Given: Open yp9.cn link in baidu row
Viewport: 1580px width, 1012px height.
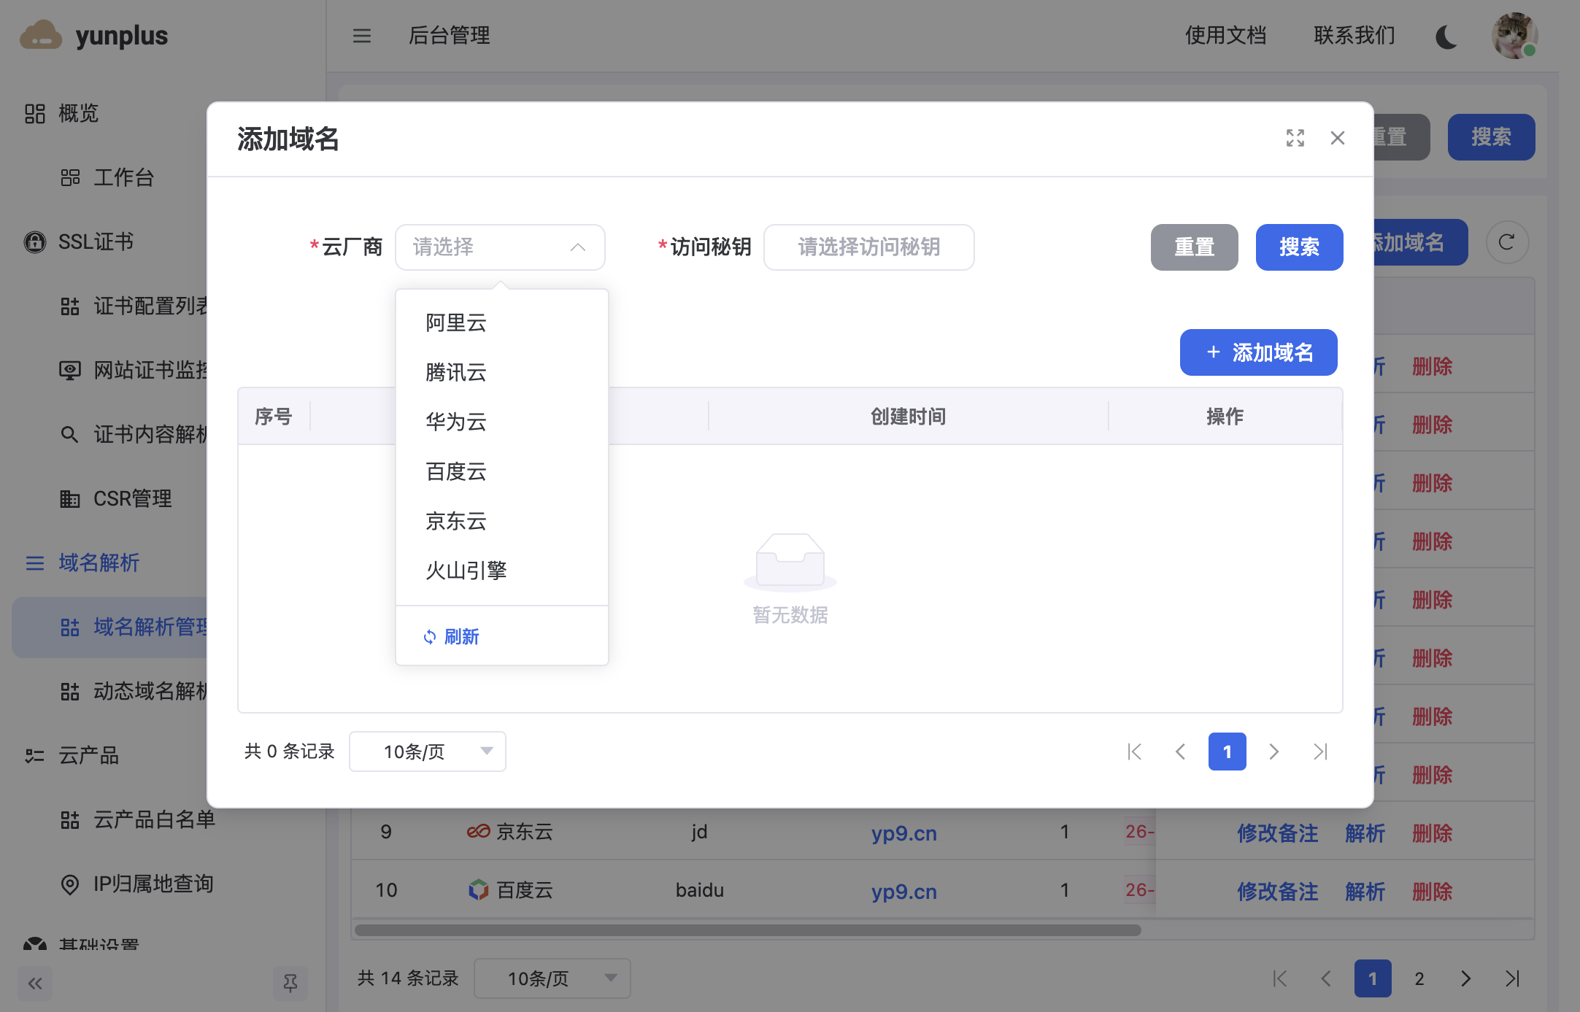Looking at the screenshot, I should point(903,891).
